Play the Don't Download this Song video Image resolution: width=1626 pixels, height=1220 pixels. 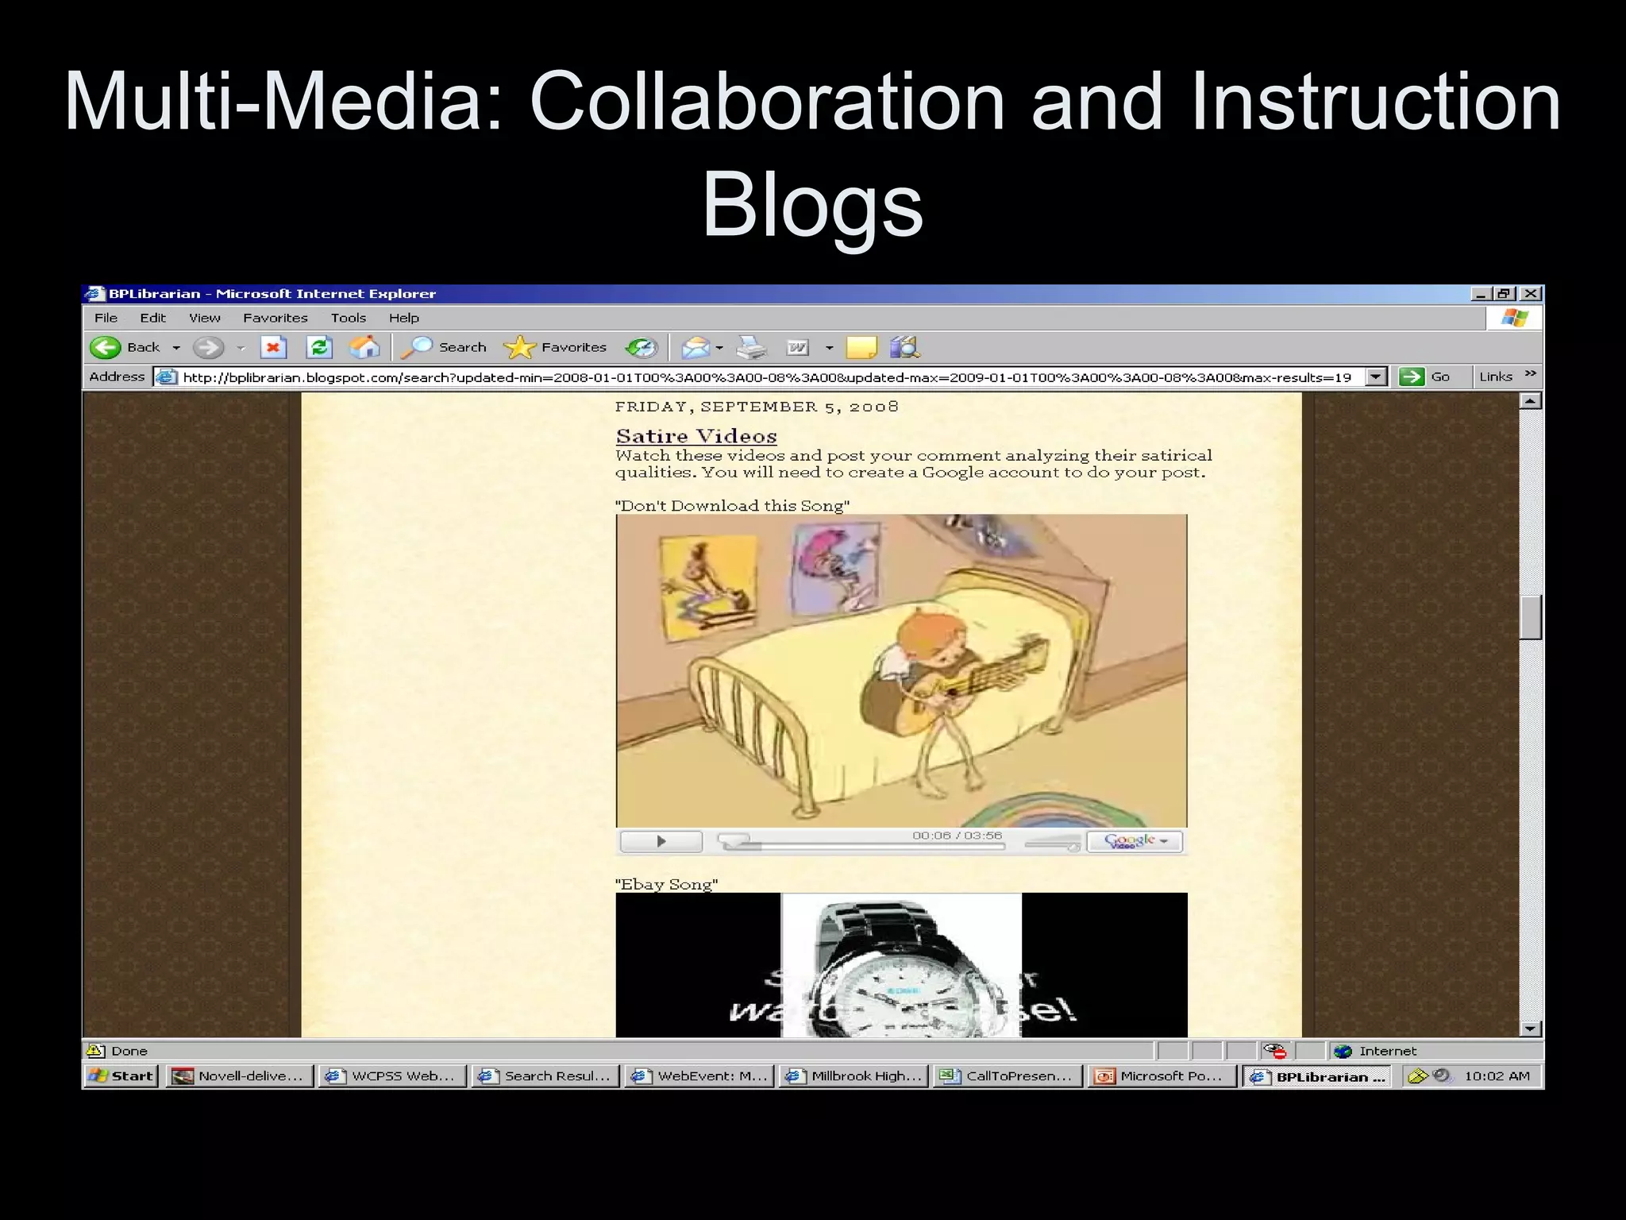661,841
